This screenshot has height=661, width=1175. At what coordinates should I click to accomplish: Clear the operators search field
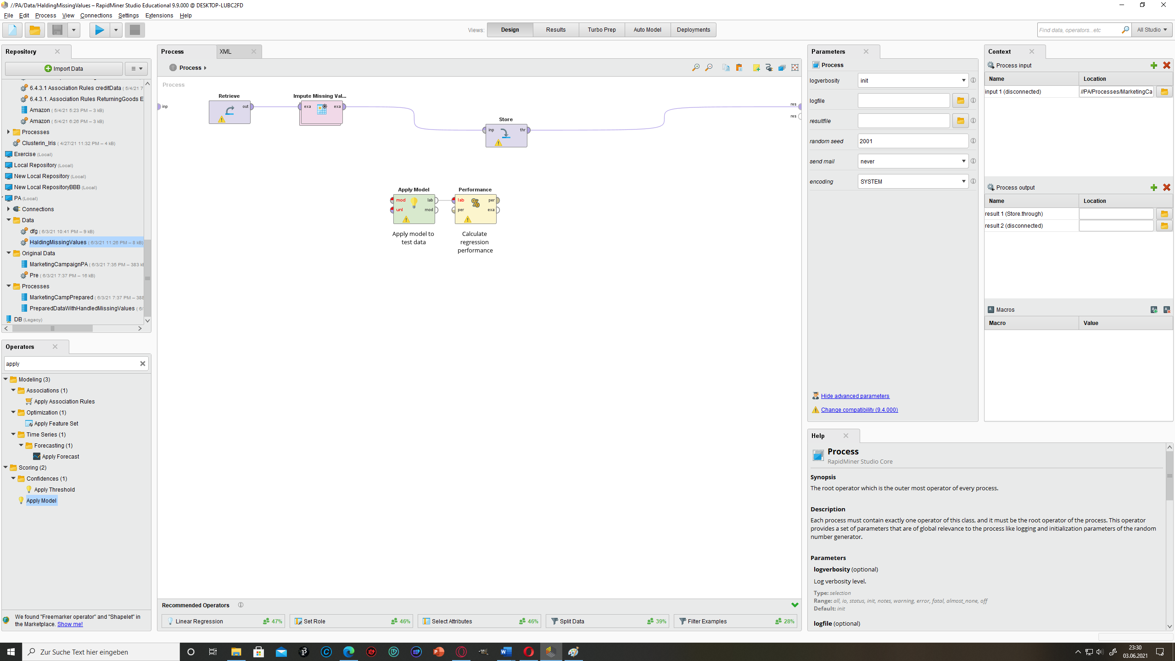coord(143,364)
